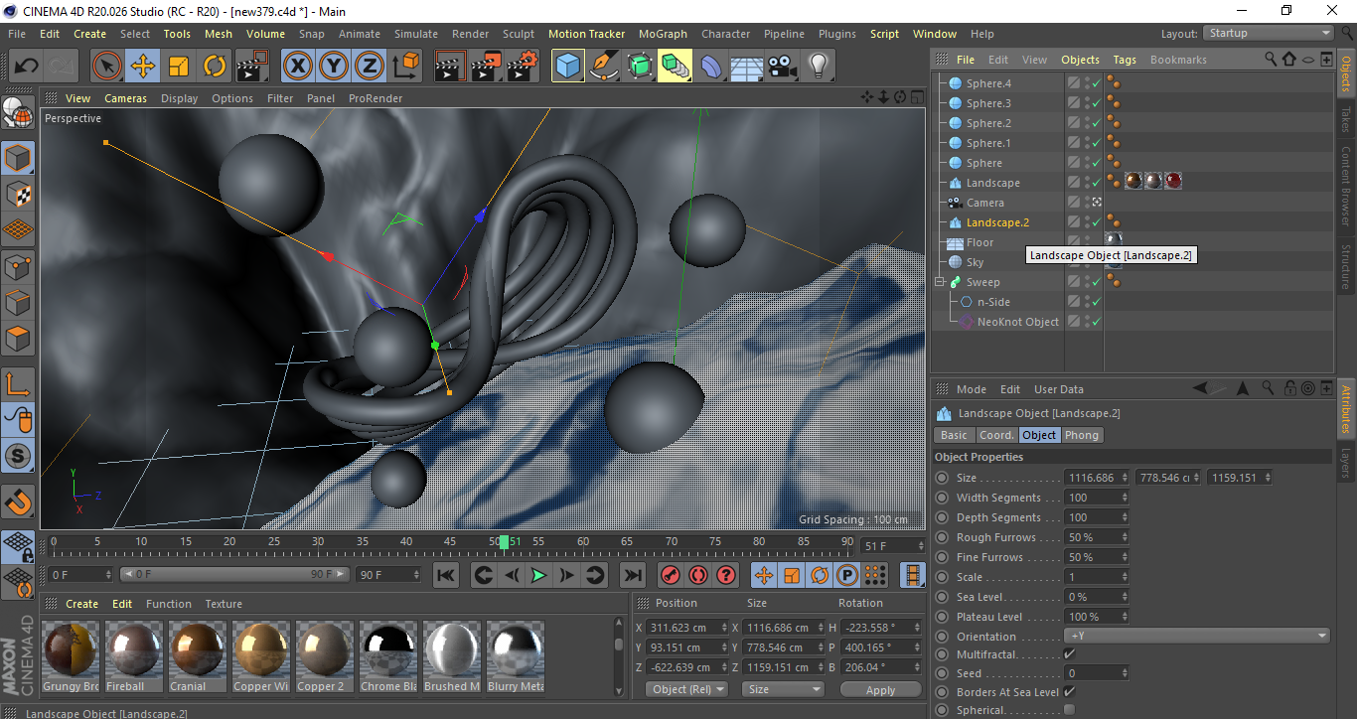Screen dimensions: 1357x719
Task: Enable the Spherical checkbox
Action: tap(1069, 710)
